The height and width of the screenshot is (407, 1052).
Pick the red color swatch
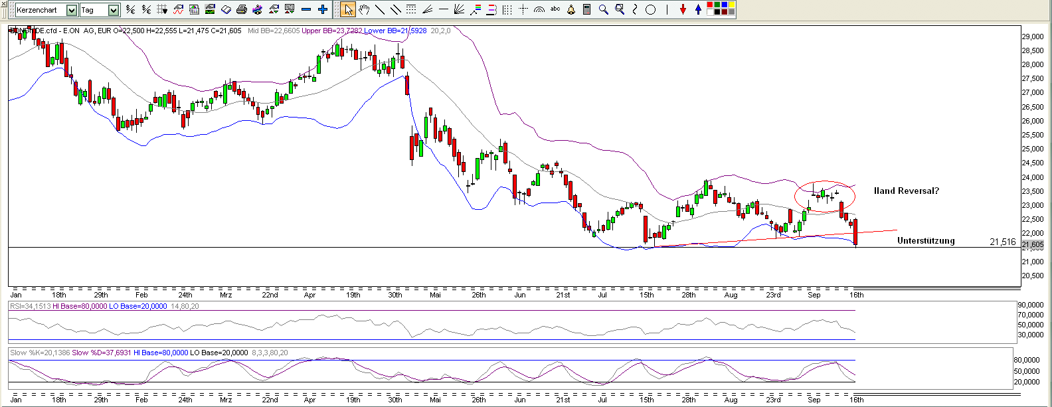(710, 5)
